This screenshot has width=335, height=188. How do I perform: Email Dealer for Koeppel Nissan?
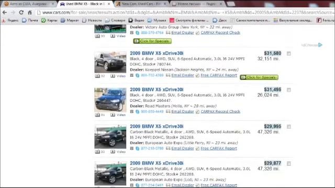click(x=183, y=75)
